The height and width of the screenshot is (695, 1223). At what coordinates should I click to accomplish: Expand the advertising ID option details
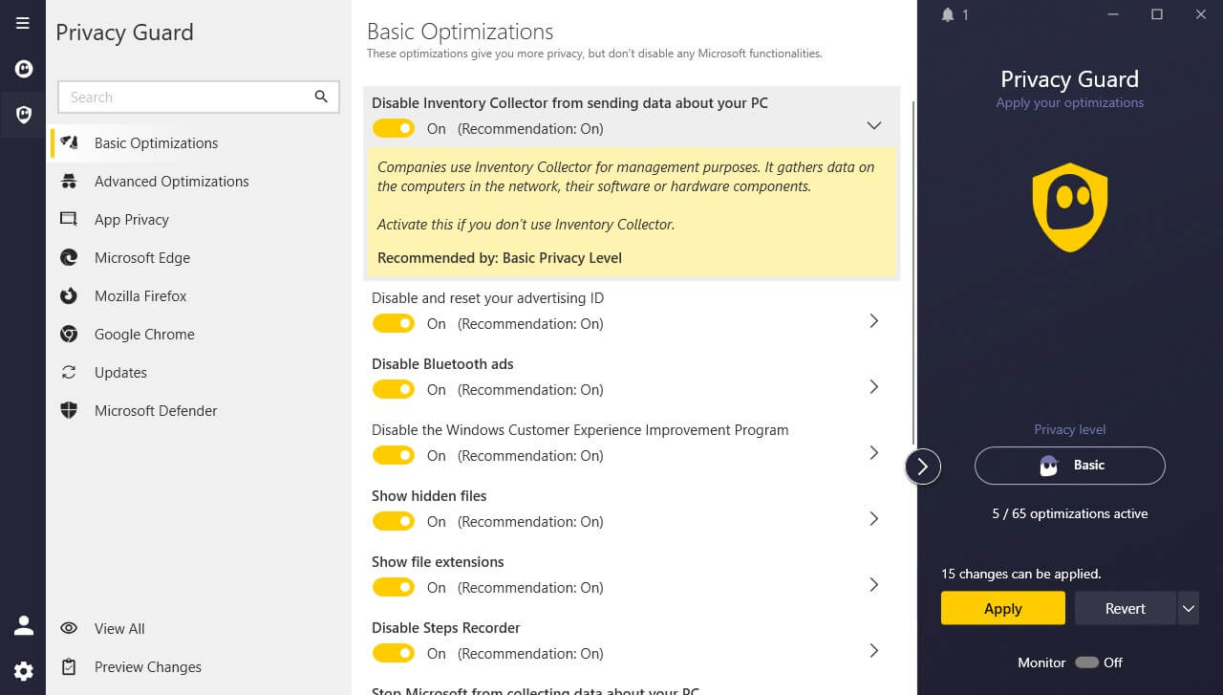(873, 321)
